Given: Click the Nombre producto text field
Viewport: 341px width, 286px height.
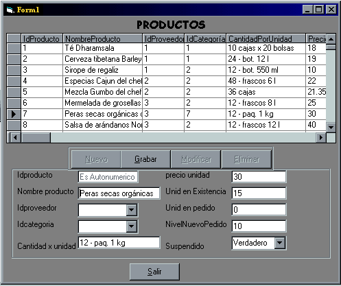Looking at the screenshot, I should [119, 193].
